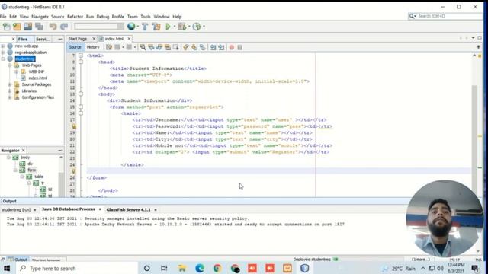Expand the new web app project node
Viewport: 488px width, 274px height.
coord(3,46)
